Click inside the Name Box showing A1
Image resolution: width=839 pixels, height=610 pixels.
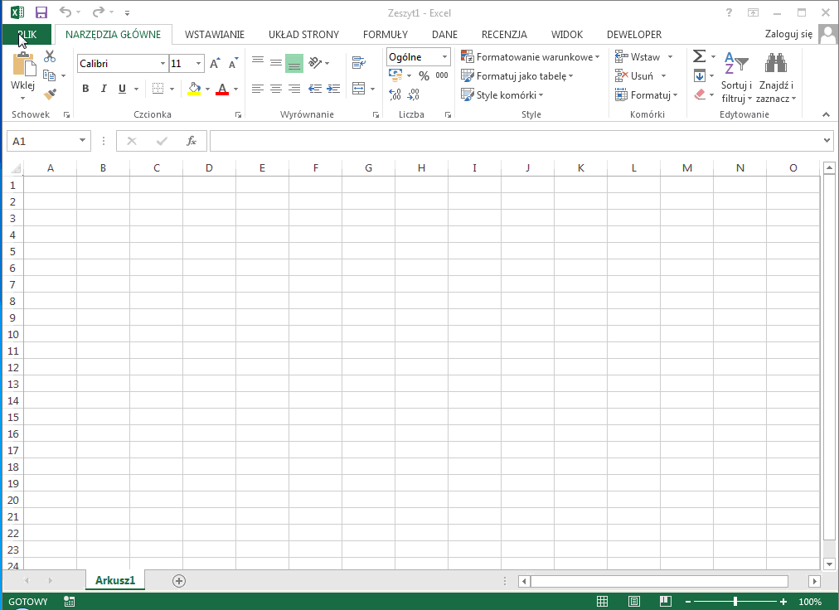click(41, 141)
